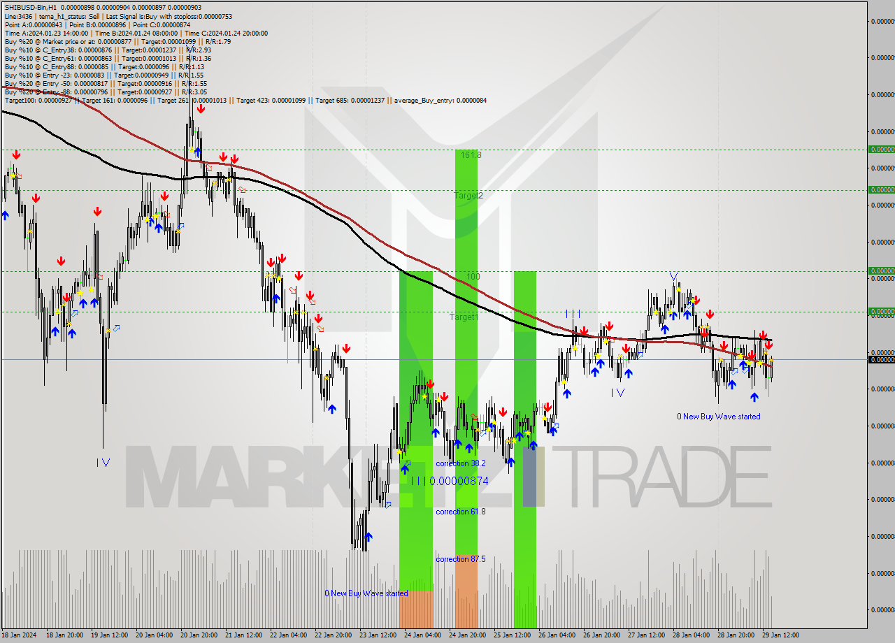This screenshot has height=643, width=895.
Task: Click the '19 Jan 12:00' time axis label
Action: pos(110,635)
